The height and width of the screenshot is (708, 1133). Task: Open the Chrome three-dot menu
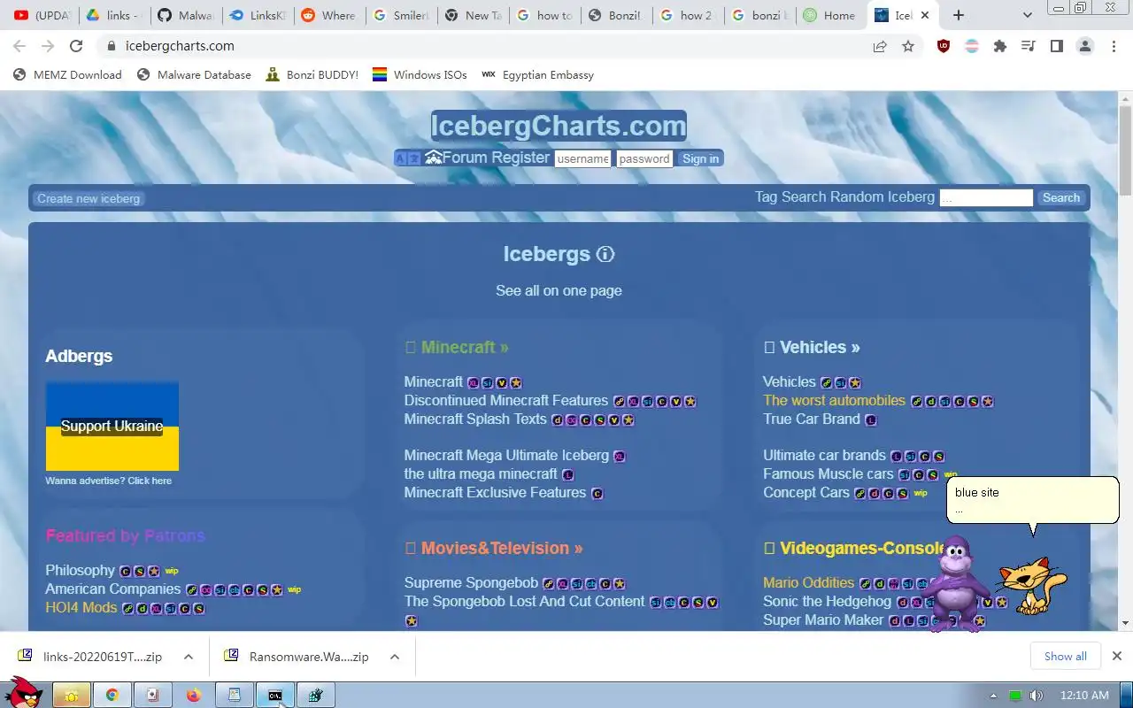coord(1114,46)
